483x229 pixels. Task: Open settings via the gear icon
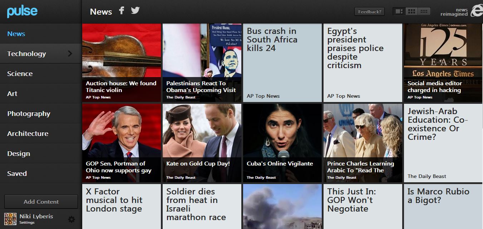(72, 219)
